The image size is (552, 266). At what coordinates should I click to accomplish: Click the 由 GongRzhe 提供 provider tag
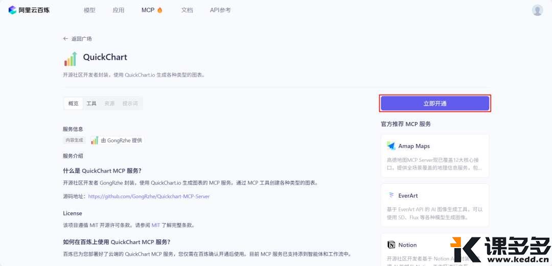[x=117, y=140]
